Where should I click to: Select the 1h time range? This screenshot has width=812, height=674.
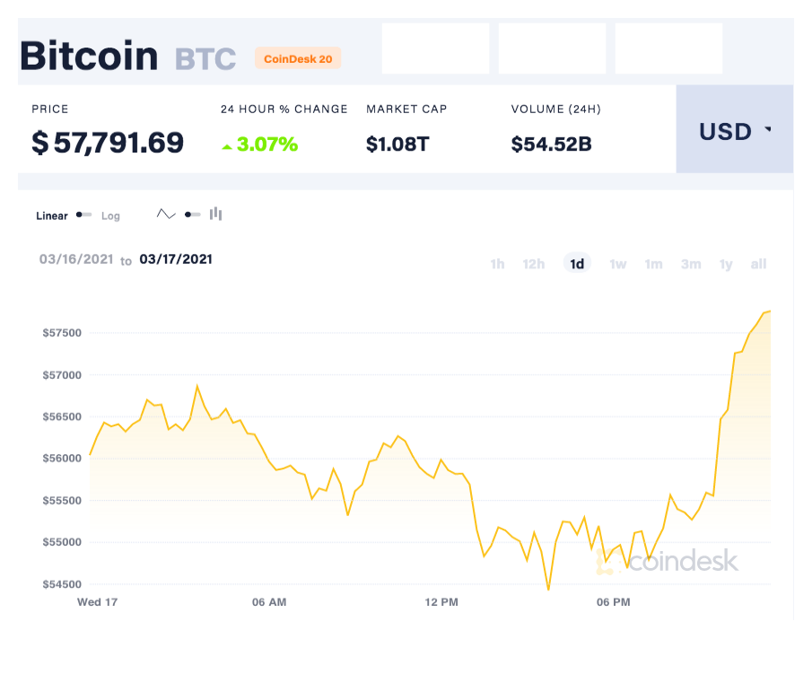click(x=498, y=264)
